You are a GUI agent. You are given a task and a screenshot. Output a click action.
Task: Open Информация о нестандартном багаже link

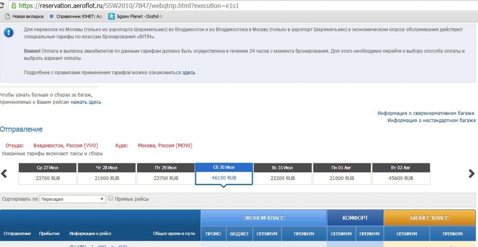[x=431, y=120]
